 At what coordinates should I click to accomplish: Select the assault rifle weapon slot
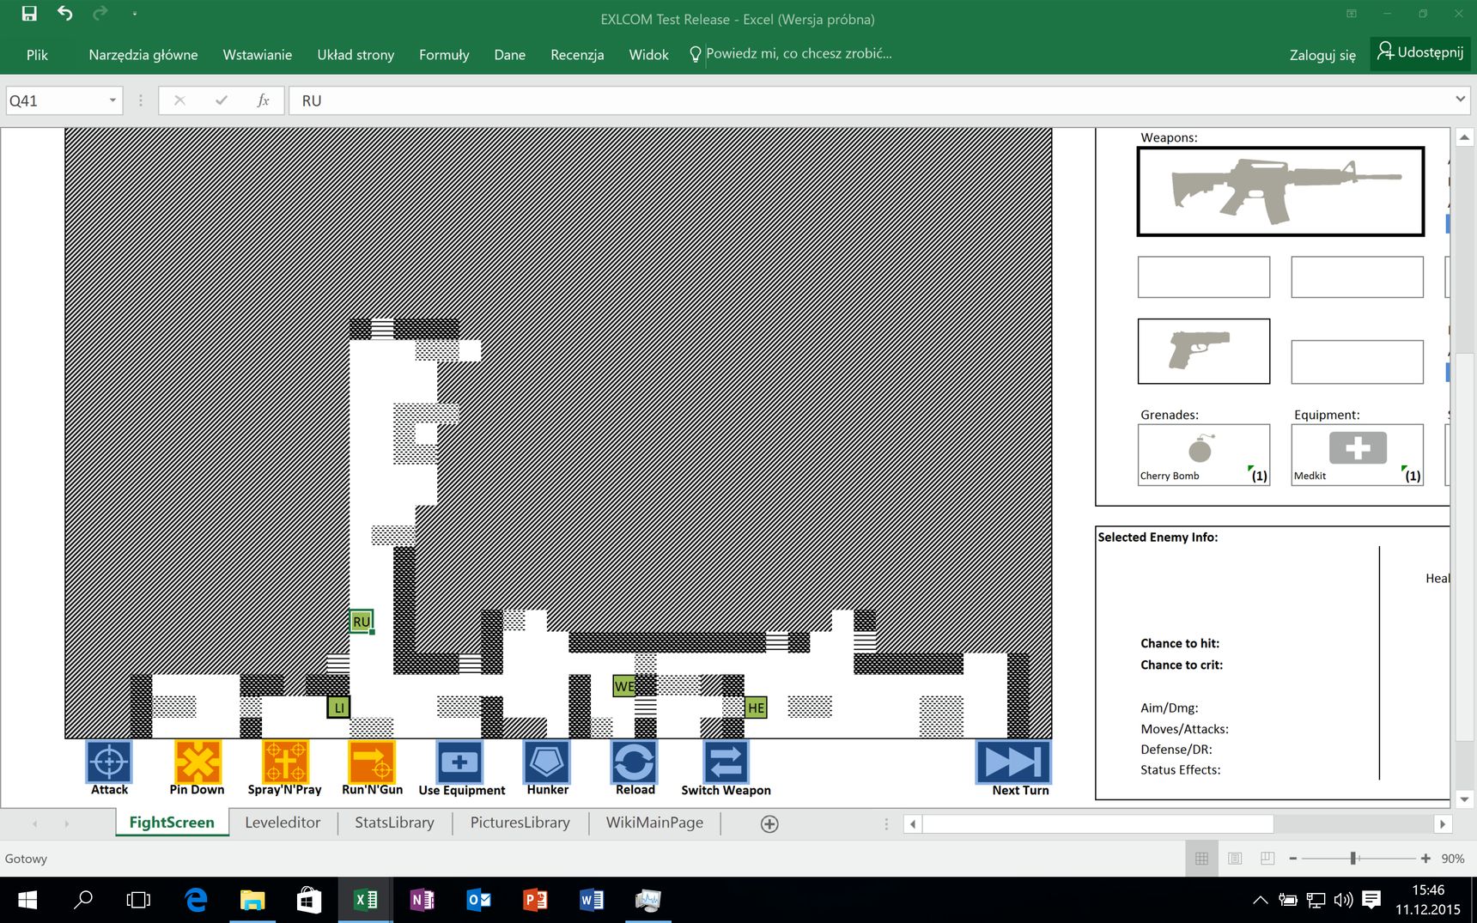1280,191
